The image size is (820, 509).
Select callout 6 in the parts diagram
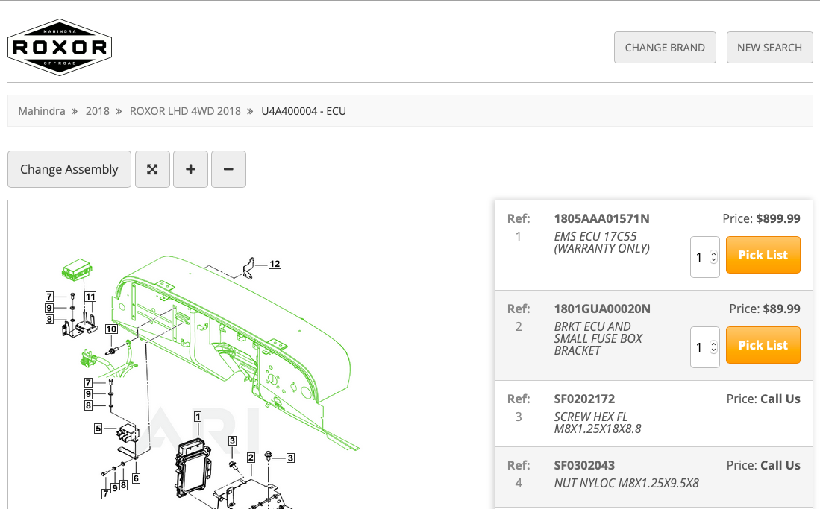pos(136,478)
